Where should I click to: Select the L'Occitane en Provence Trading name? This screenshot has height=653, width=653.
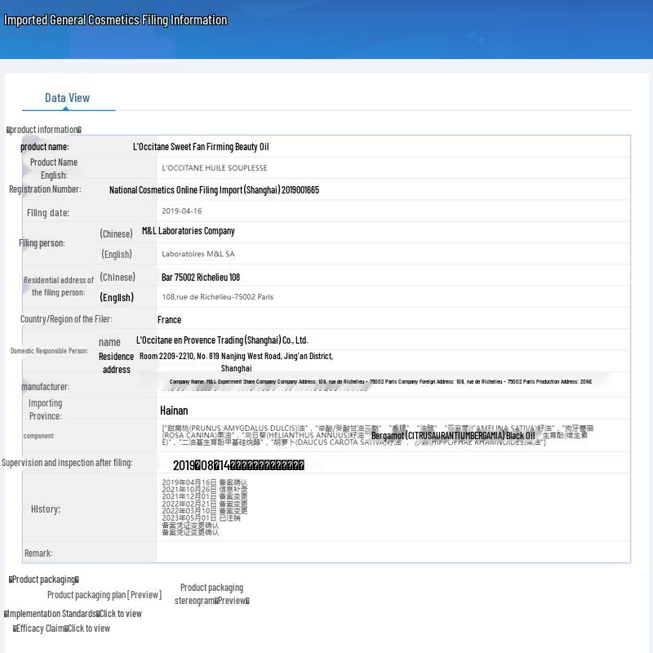tap(222, 340)
